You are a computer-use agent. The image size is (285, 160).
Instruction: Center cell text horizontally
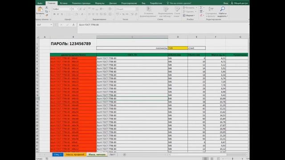[93, 14]
